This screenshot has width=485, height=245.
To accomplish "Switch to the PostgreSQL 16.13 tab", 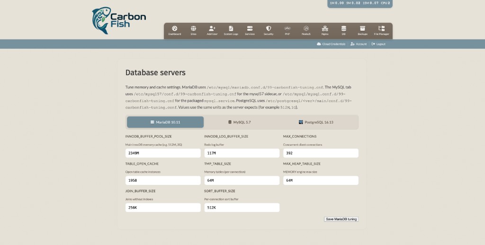I will pyautogui.click(x=316, y=122).
